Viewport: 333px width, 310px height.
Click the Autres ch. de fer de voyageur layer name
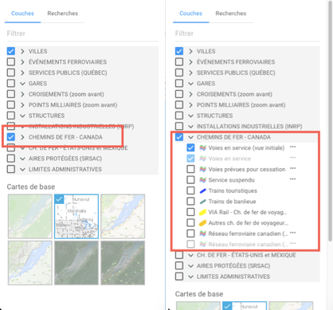(x=248, y=223)
